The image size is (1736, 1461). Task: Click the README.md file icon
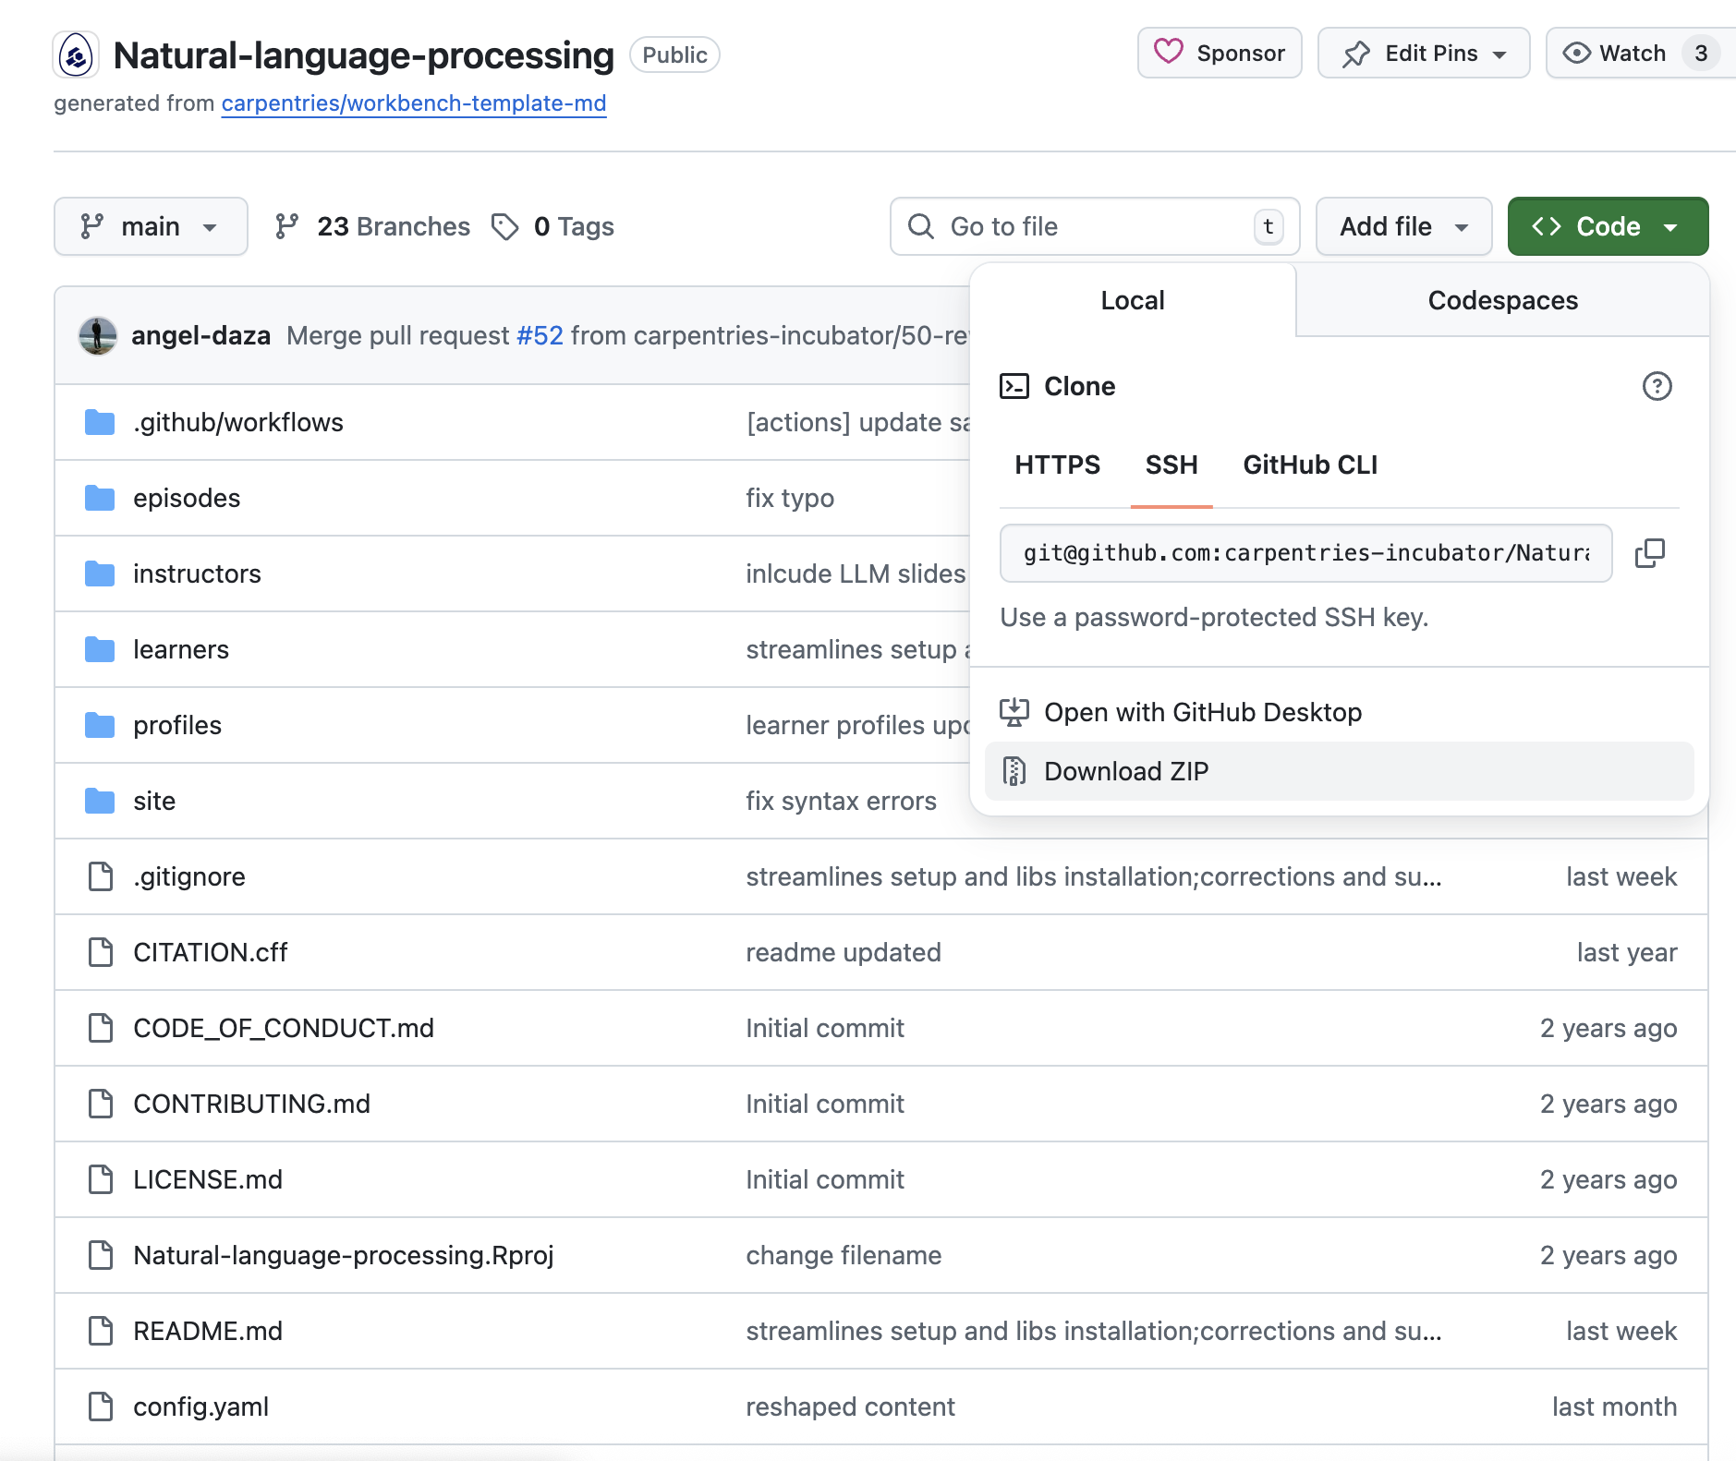(100, 1331)
